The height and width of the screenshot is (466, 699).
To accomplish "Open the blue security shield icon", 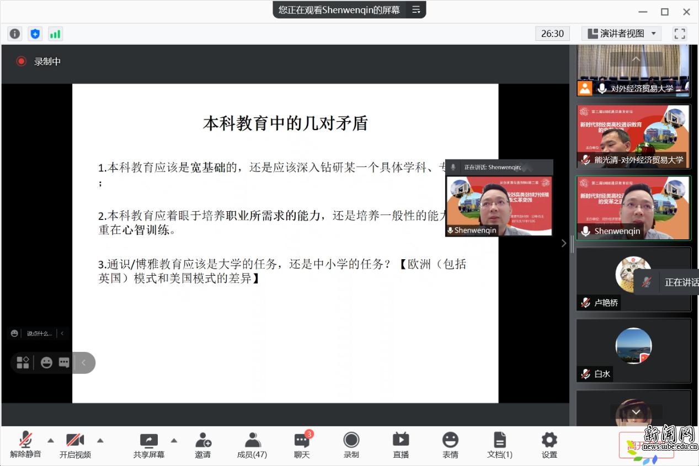I will click(x=35, y=34).
